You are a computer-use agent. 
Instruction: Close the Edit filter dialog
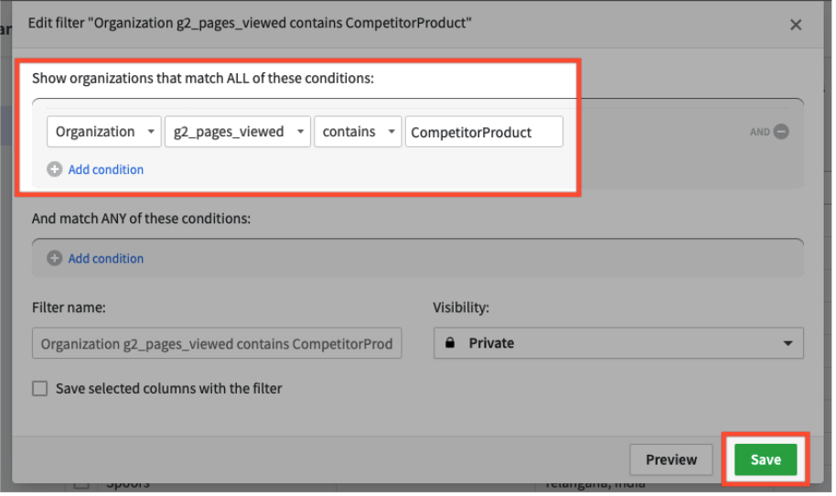point(795,25)
